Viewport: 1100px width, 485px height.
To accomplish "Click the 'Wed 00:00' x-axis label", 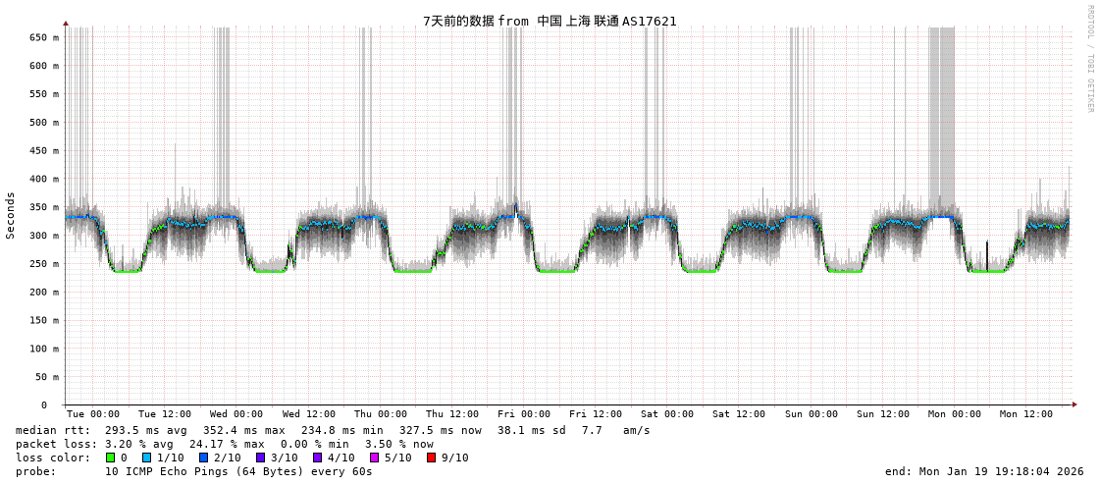I will [236, 414].
